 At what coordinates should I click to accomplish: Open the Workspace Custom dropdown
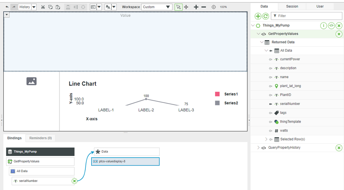click(157, 7)
